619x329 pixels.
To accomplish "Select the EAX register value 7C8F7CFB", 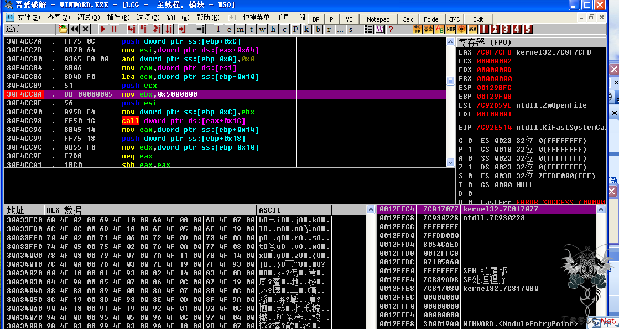I will pyautogui.click(x=494, y=52).
